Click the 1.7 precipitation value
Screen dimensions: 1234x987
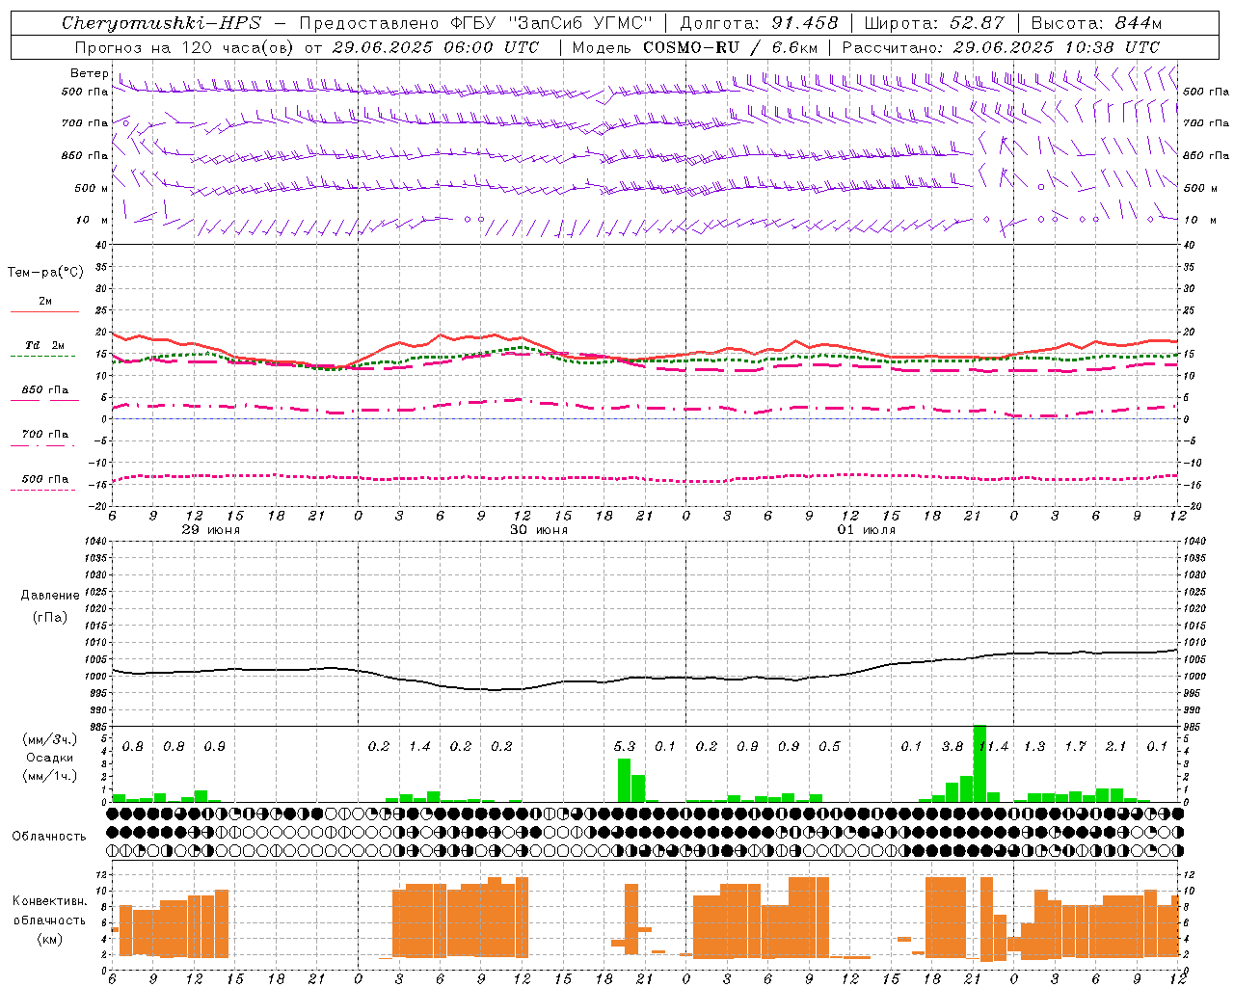pyautogui.click(x=1076, y=747)
